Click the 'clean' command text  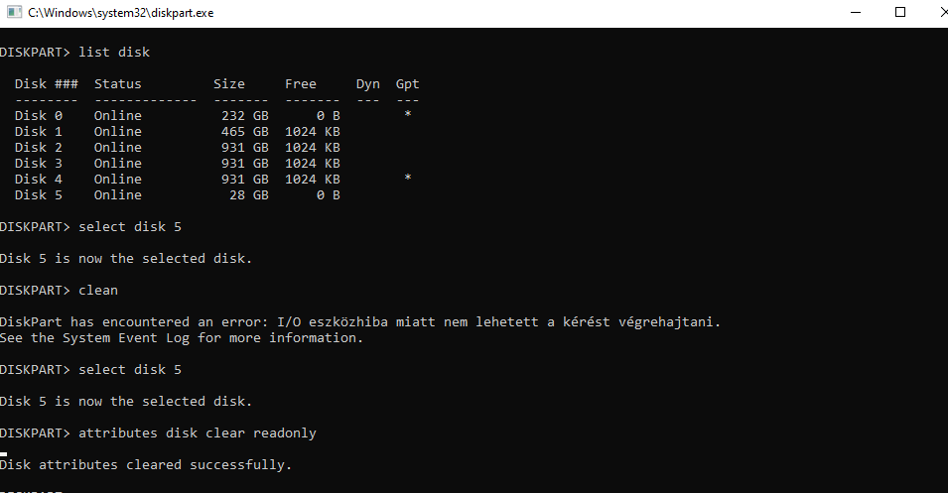(97, 290)
